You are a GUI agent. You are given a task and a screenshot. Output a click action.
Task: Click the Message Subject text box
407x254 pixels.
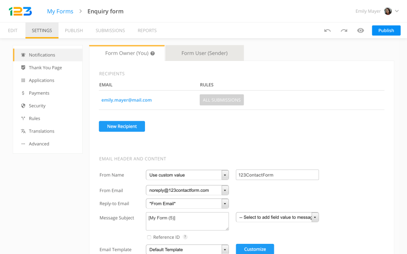pyautogui.click(x=187, y=221)
